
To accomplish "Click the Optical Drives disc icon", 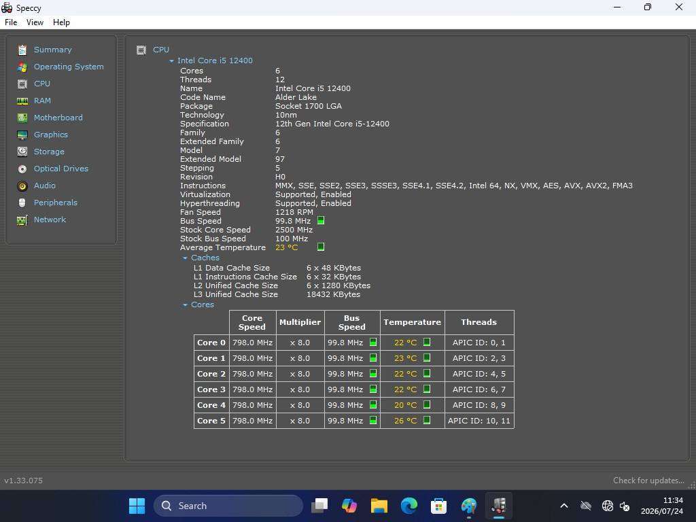I will 22,169.
